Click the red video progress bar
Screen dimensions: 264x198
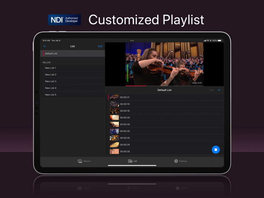pos(136,86)
